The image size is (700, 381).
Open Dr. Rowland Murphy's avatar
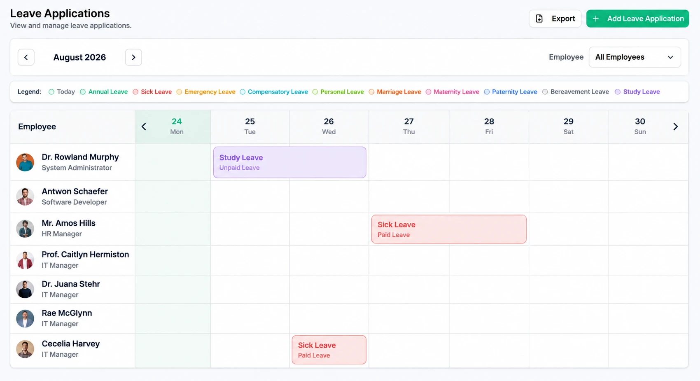click(x=25, y=162)
